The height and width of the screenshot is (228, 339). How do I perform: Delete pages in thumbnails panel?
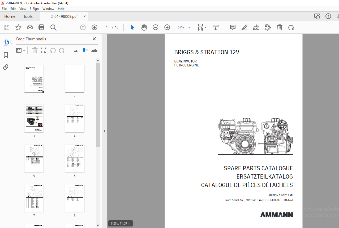point(35,50)
